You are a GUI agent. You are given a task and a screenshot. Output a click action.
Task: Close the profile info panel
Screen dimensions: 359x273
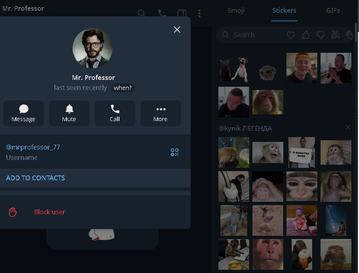177,30
